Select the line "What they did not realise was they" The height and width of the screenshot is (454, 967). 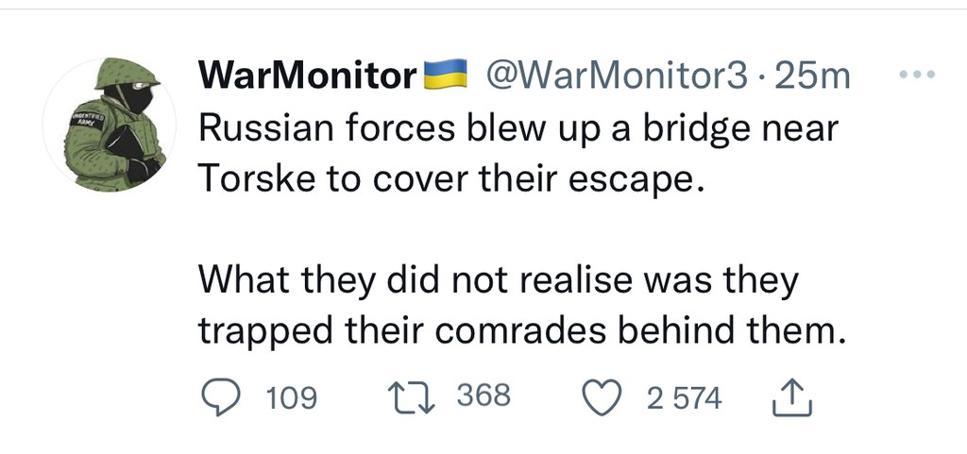coord(499,280)
